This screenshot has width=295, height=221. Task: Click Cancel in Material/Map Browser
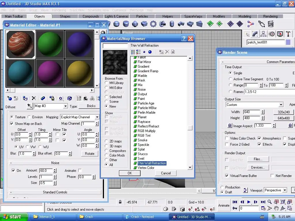pos(166,173)
